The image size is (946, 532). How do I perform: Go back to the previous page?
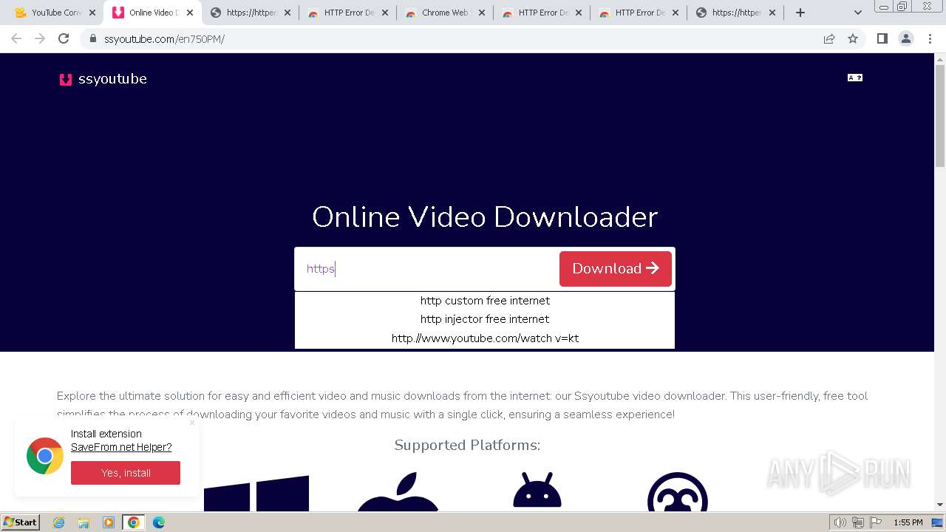[x=16, y=39]
